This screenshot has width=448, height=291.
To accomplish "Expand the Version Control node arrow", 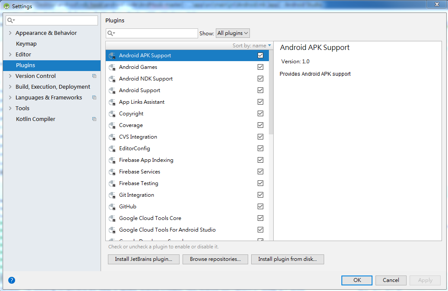I will 10,76.
